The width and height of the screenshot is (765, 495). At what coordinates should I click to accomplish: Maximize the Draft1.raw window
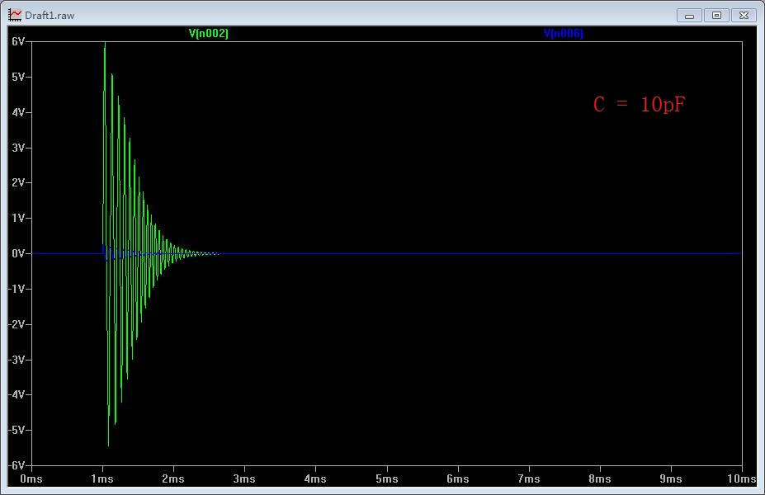(716, 16)
